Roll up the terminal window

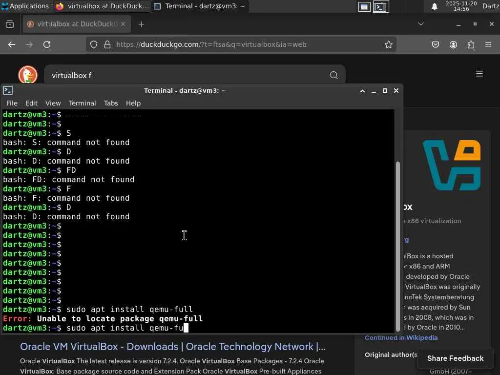[363, 91]
